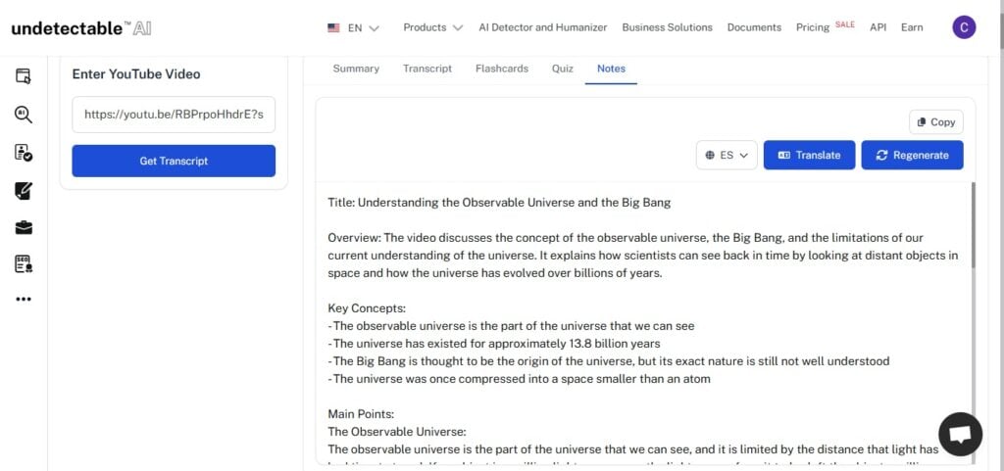Image resolution: width=1004 pixels, height=471 pixels.
Task: Open the AI search magnifier sidebar icon
Action: point(24,115)
